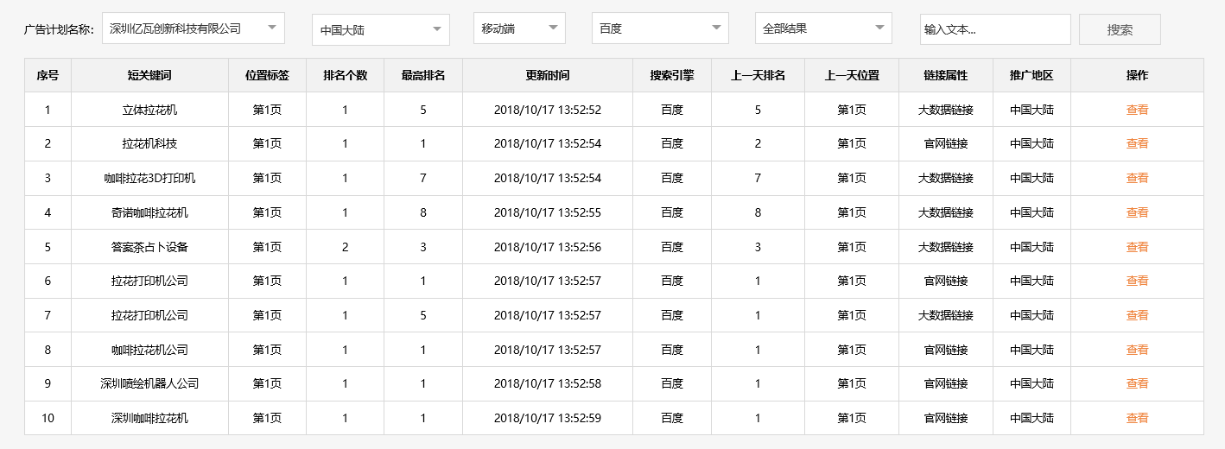Image resolution: width=1225 pixels, height=449 pixels.
Task: Select timestamp 2018/10/17 13:52:56
Action: [x=548, y=247]
